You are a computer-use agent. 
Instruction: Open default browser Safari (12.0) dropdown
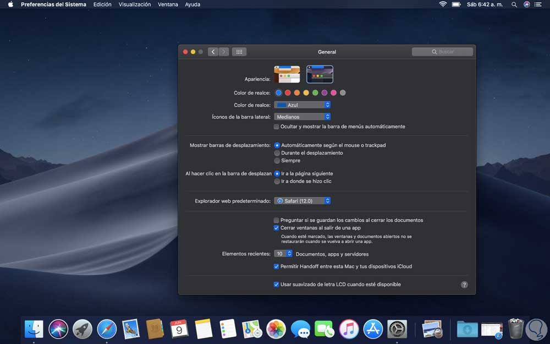coord(302,201)
